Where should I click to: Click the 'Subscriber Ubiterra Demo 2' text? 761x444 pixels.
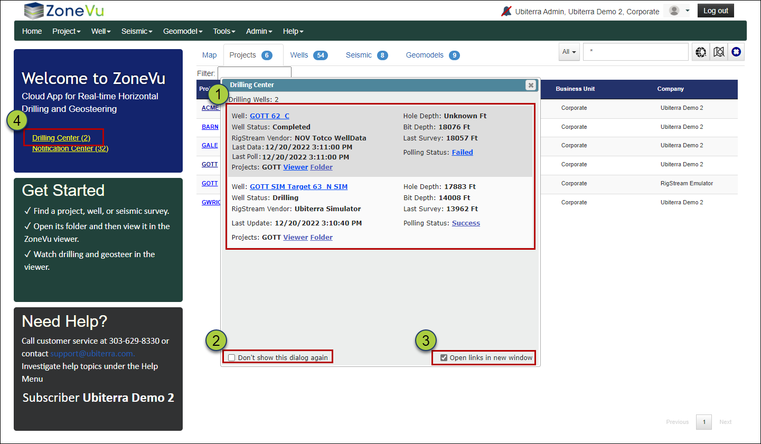click(98, 398)
